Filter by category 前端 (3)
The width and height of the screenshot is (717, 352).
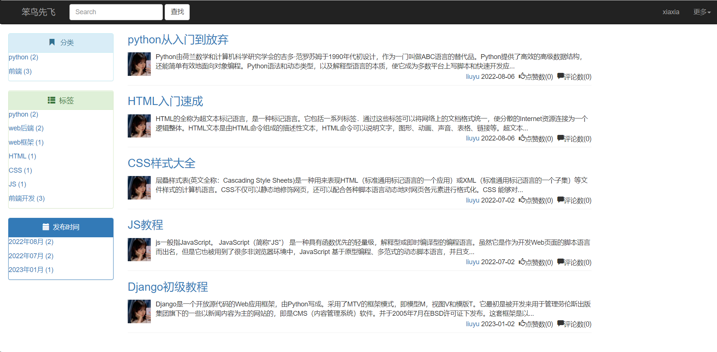[x=20, y=71]
